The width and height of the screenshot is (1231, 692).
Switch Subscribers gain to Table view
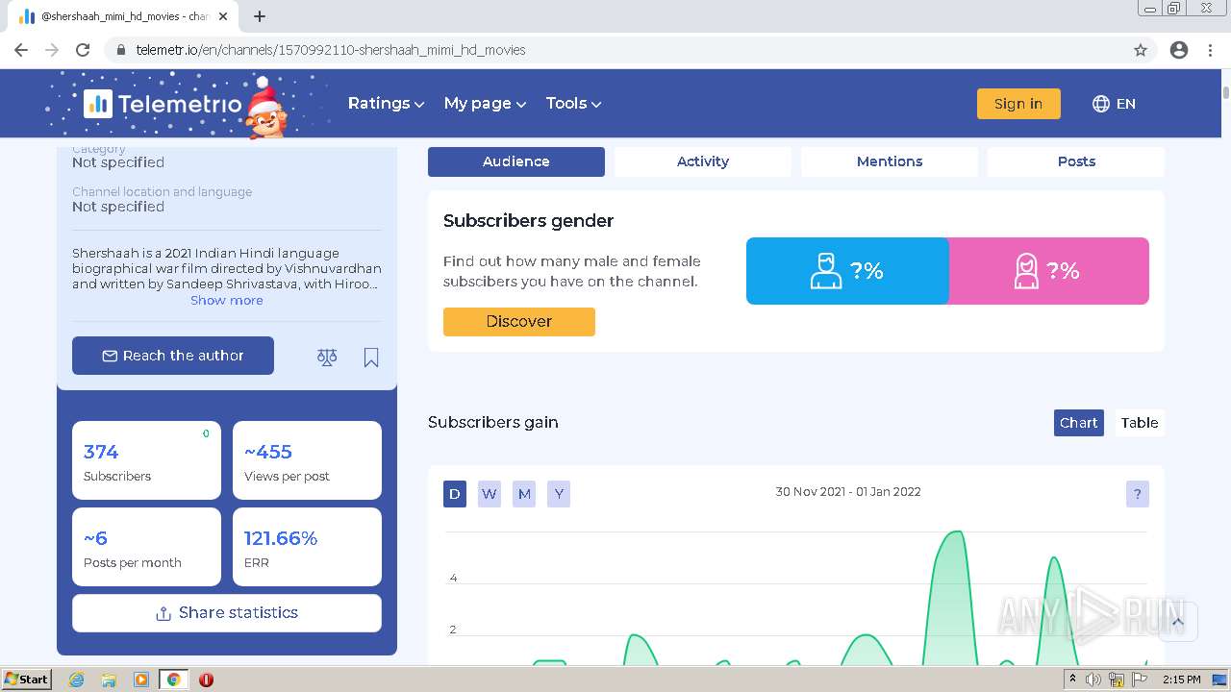tap(1140, 423)
